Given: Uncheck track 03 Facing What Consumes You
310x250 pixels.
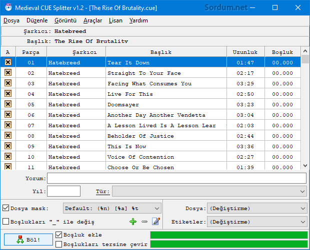Looking at the screenshot, I should click(x=8, y=83).
